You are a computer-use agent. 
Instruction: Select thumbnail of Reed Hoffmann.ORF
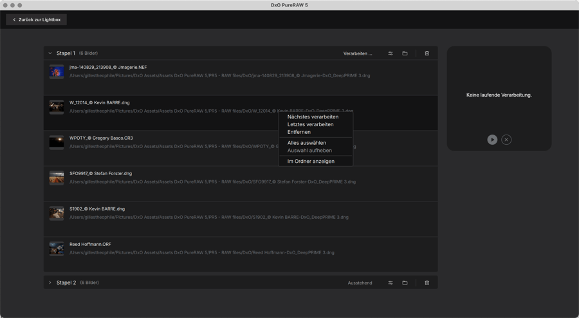(x=57, y=249)
